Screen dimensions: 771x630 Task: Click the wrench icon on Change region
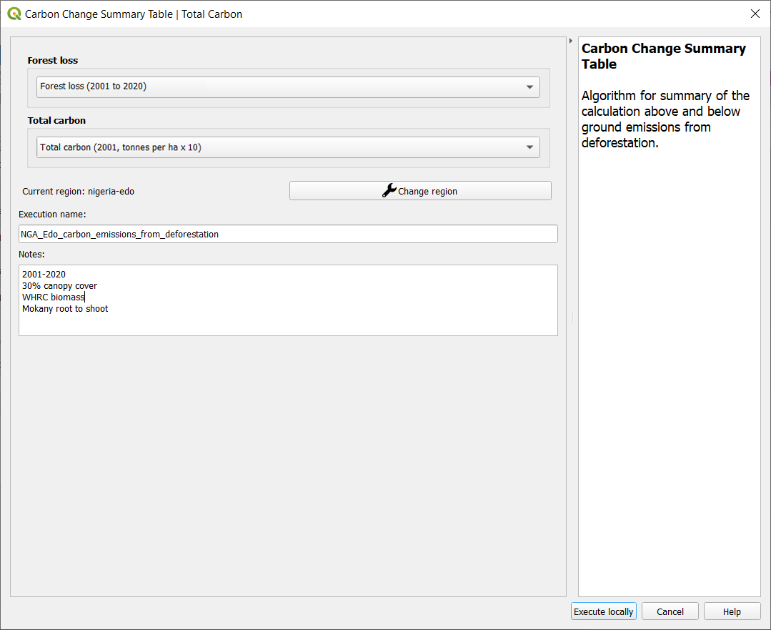[x=389, y=190]
